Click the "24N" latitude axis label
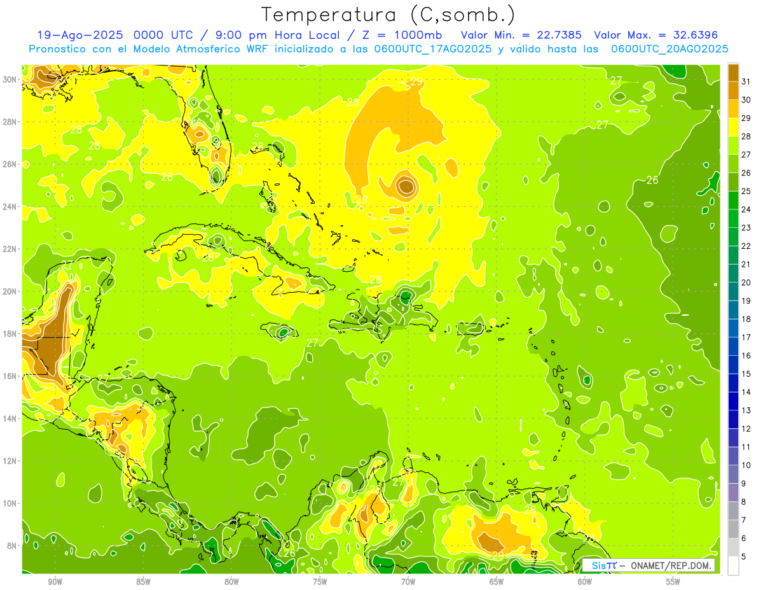Viewport: 763px width, 590px height. [x=10, y=207]
